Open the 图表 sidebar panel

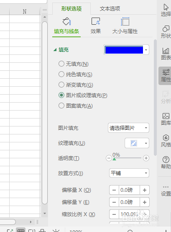[x=166, y=54]
